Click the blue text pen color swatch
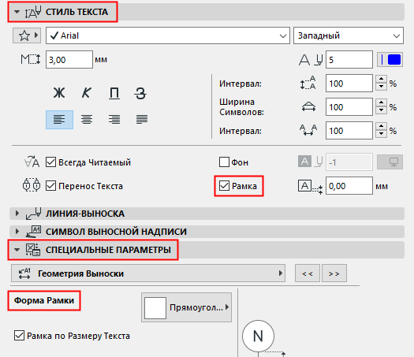414x357 pixels. pyautogui.click(x=390, y=59)
